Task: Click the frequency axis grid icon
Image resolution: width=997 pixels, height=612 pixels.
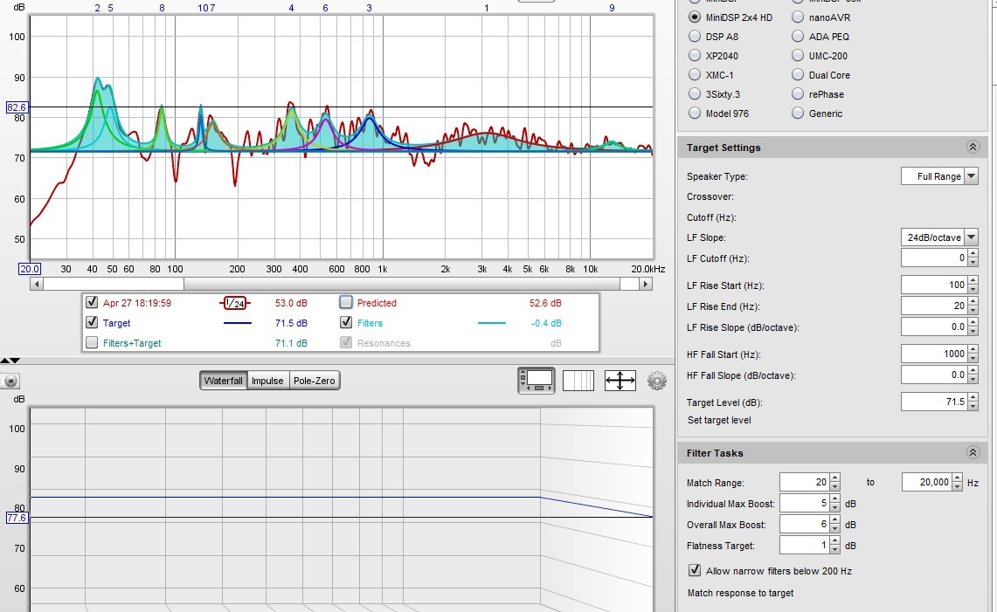Action: [578, 381]
